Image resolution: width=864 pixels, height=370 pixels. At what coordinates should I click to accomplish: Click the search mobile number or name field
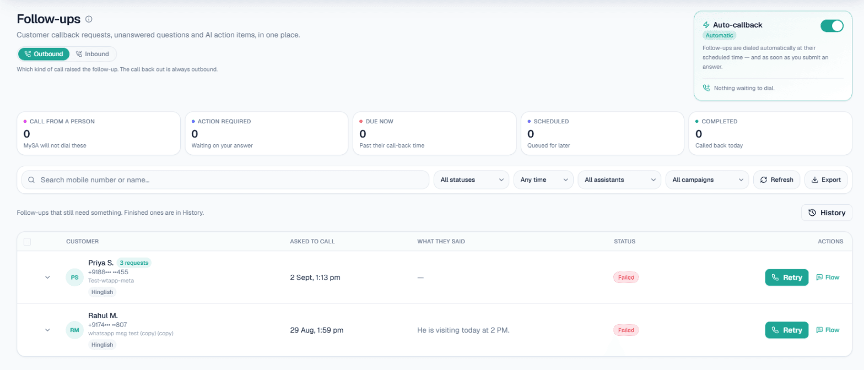pyautogui.click(x=225, y=180)
